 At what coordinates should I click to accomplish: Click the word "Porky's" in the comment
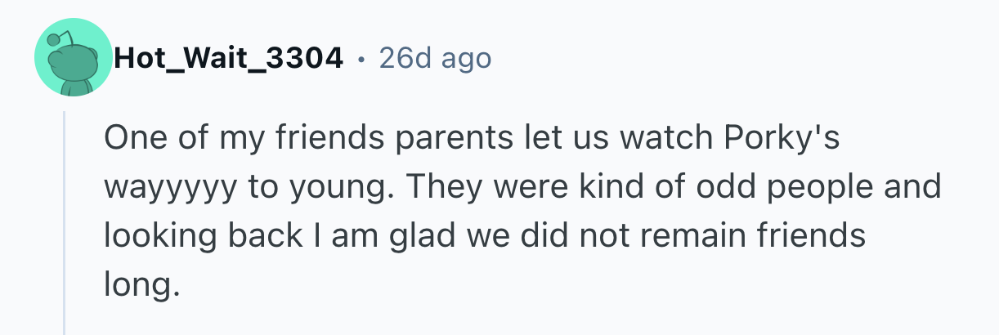click(782, 139)
